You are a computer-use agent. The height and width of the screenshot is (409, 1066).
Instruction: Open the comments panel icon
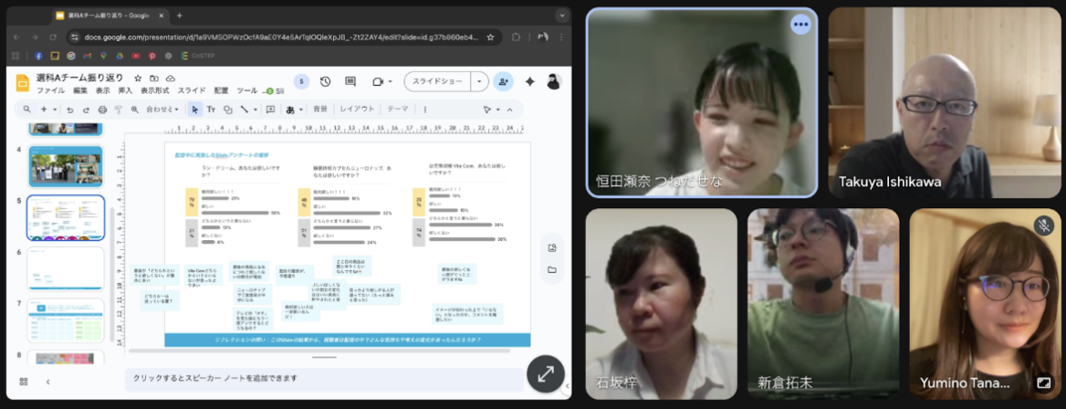(x=350, y=81)
